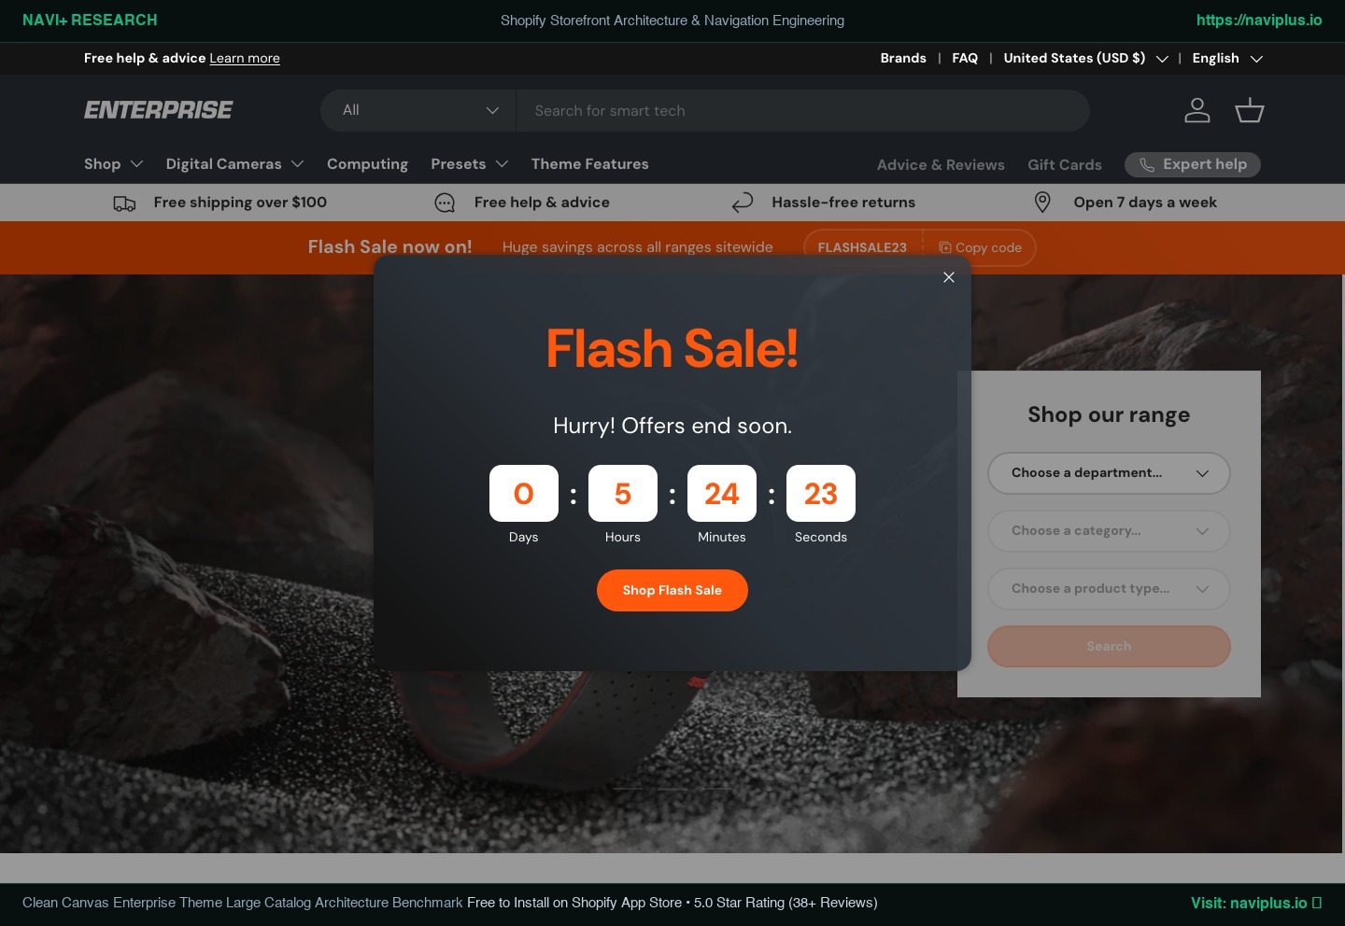Open the Brands link
1345x926 pixels.
(903, 58)
